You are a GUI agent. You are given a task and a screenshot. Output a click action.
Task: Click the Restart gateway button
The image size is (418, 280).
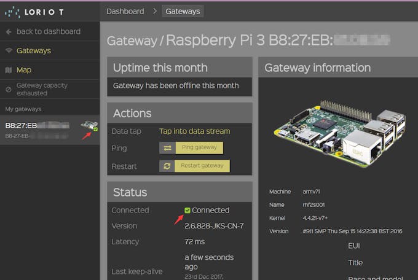202,166
